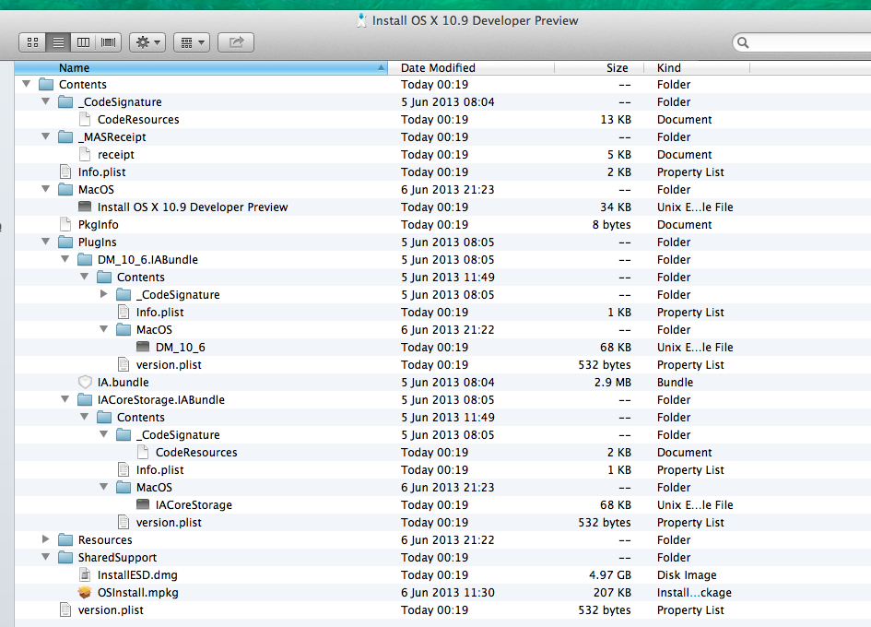This screenshot has height=627, width=871.
Task: Collapse the _MASReceipt folder
Action: pos(45,136)
